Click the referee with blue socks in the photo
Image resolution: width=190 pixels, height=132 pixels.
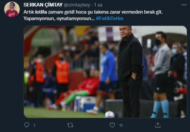(x=161, y=75)
